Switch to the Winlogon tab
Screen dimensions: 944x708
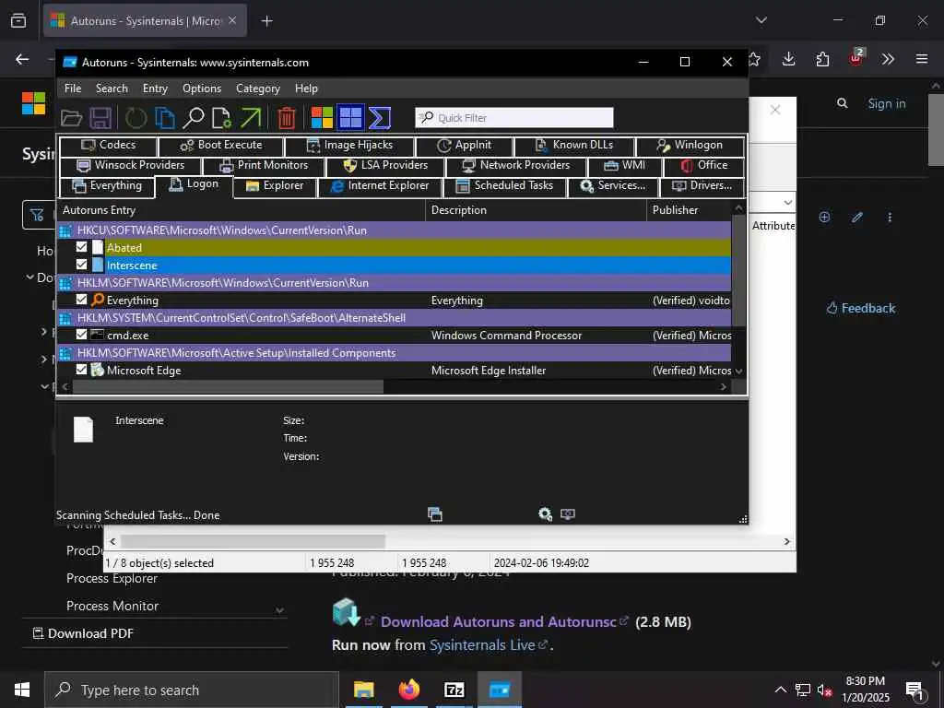pyautogui.click(x=690, y=145)
